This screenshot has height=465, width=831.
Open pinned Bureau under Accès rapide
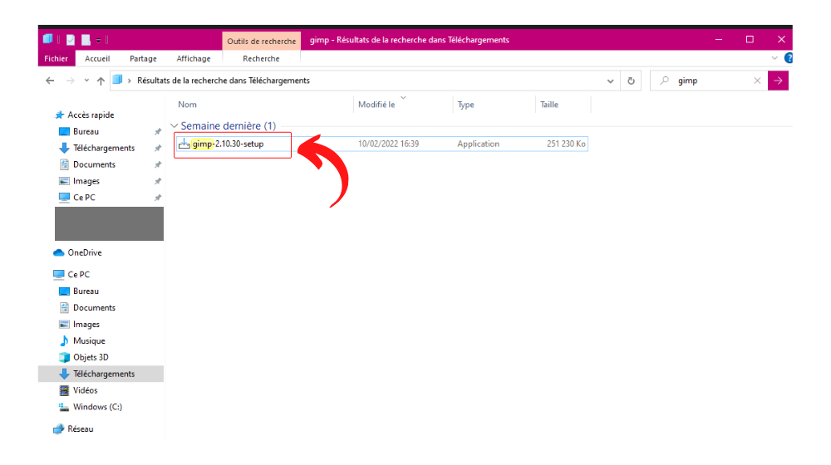pos(86,131)
